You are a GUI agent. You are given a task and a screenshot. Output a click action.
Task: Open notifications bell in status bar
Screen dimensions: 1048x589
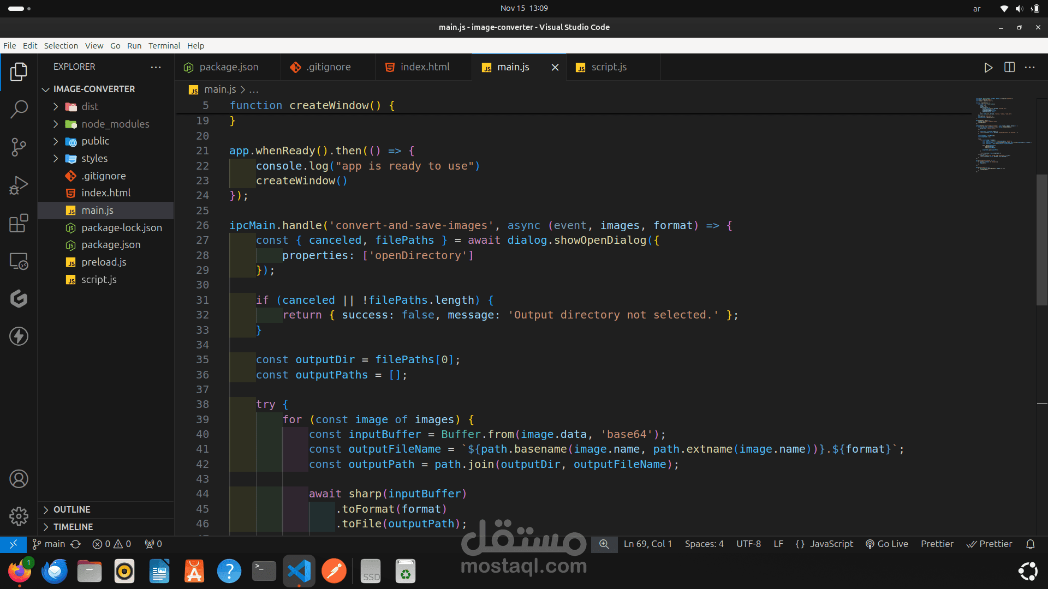point(1030,544)
